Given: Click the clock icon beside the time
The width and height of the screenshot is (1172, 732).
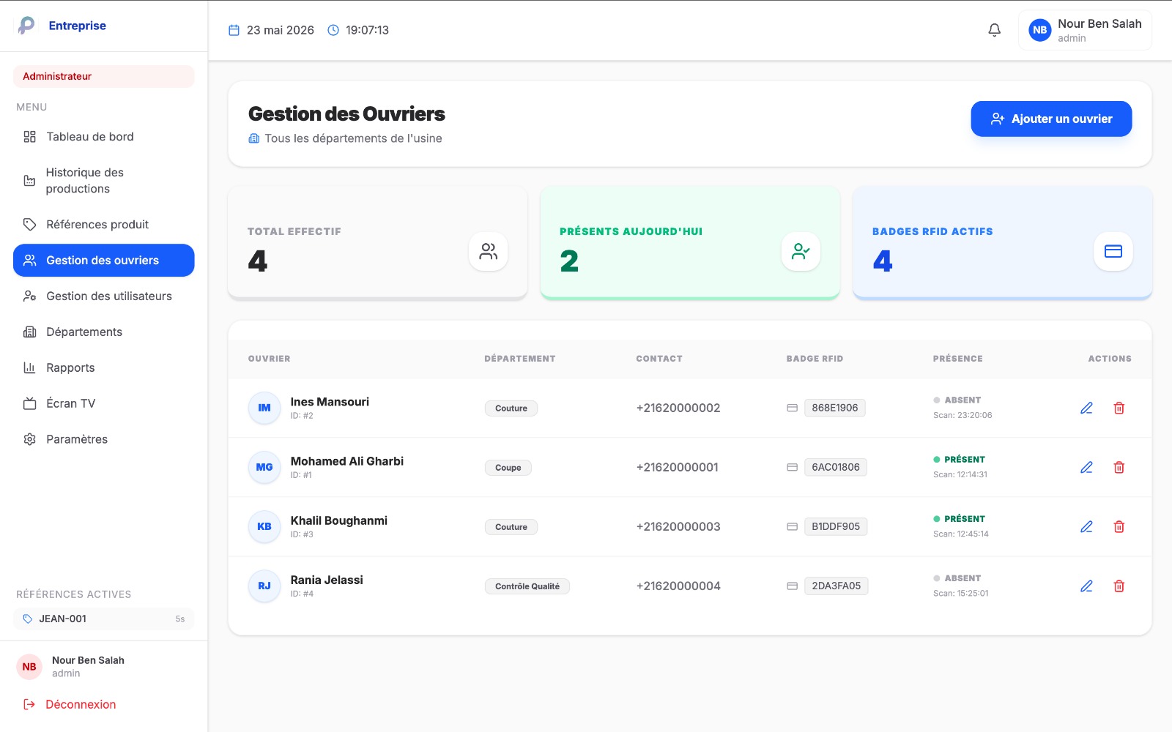Looking at the screenshot, I should 333,30.
